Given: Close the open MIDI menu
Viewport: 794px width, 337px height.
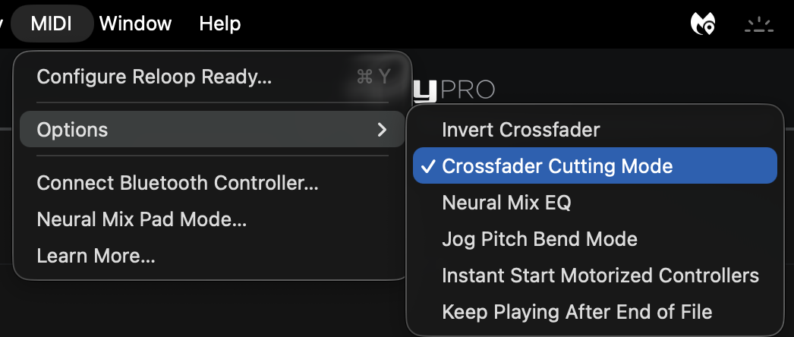Looking at the screenshot, I should [x=52, y=24].
